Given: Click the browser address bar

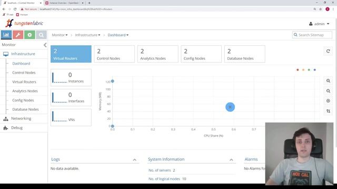Looking at the screenshot, I should (x=167, y=9).
